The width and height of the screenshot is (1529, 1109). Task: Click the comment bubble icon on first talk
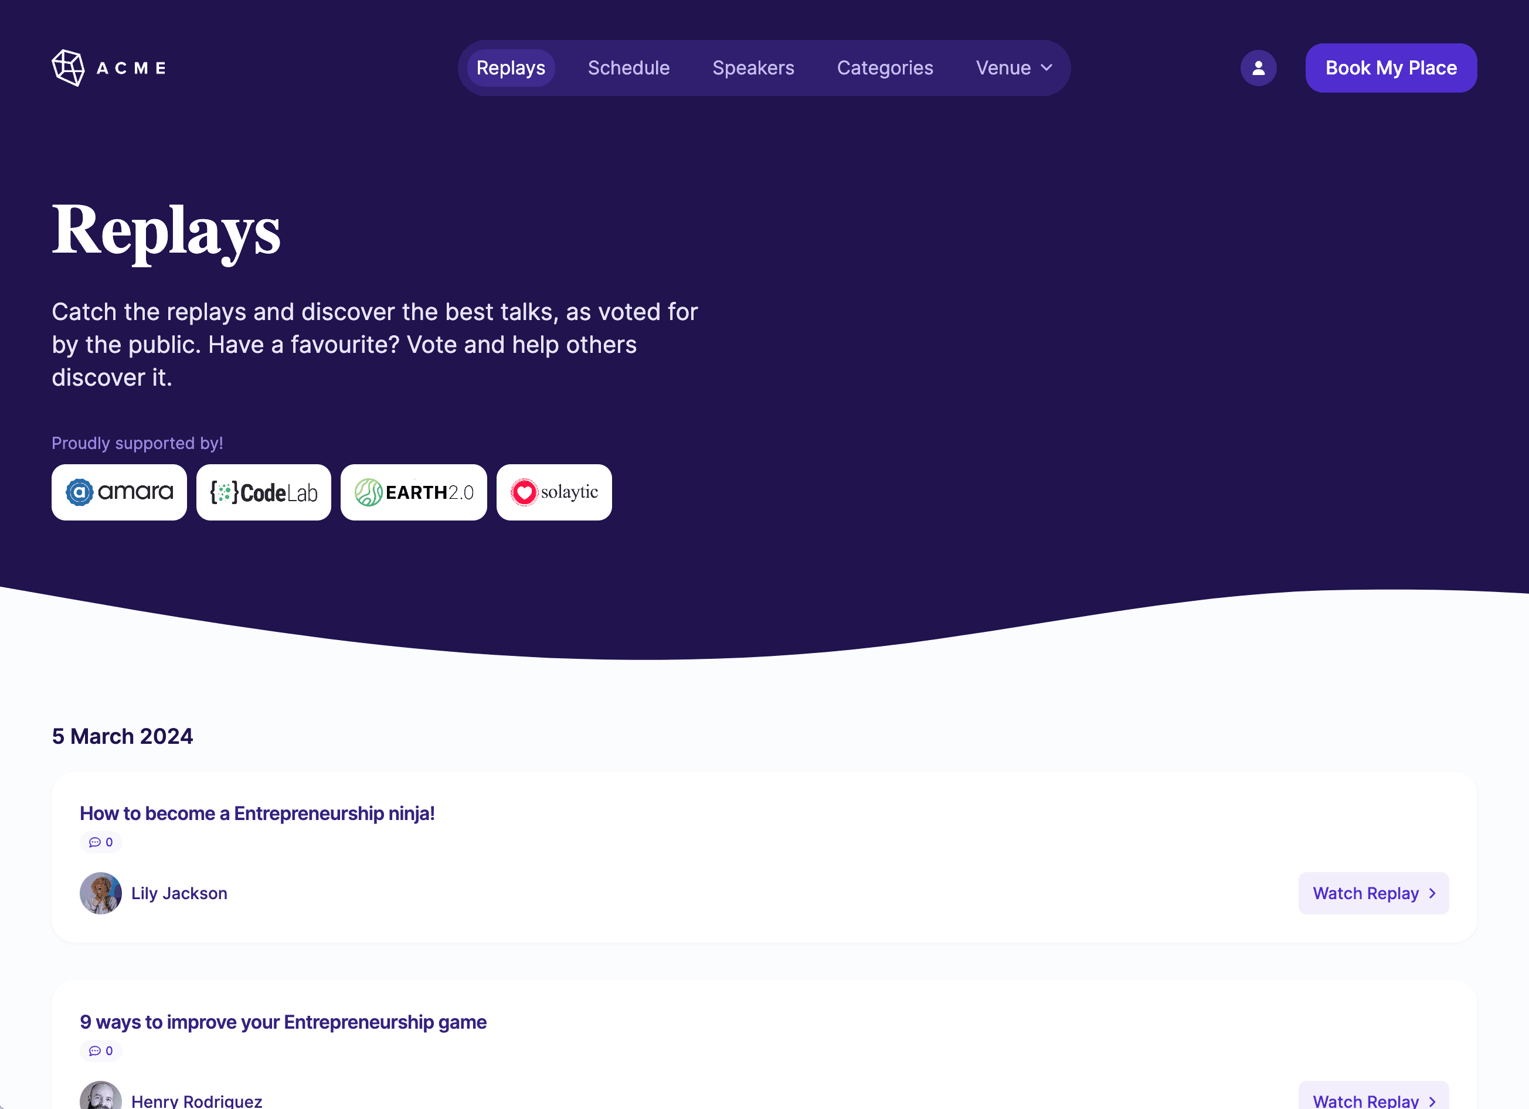pos(95,842)
